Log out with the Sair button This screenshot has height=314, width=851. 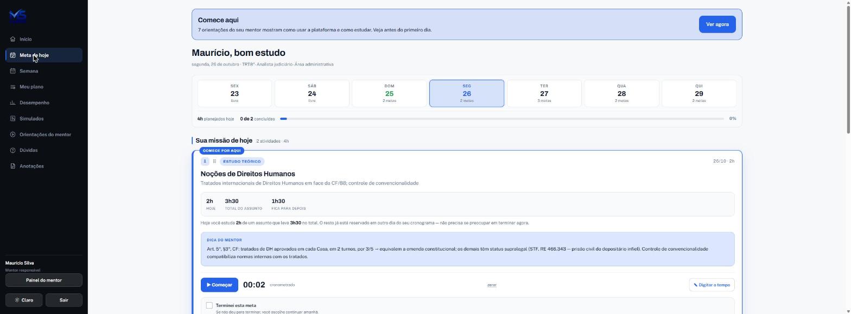(64, 300)
